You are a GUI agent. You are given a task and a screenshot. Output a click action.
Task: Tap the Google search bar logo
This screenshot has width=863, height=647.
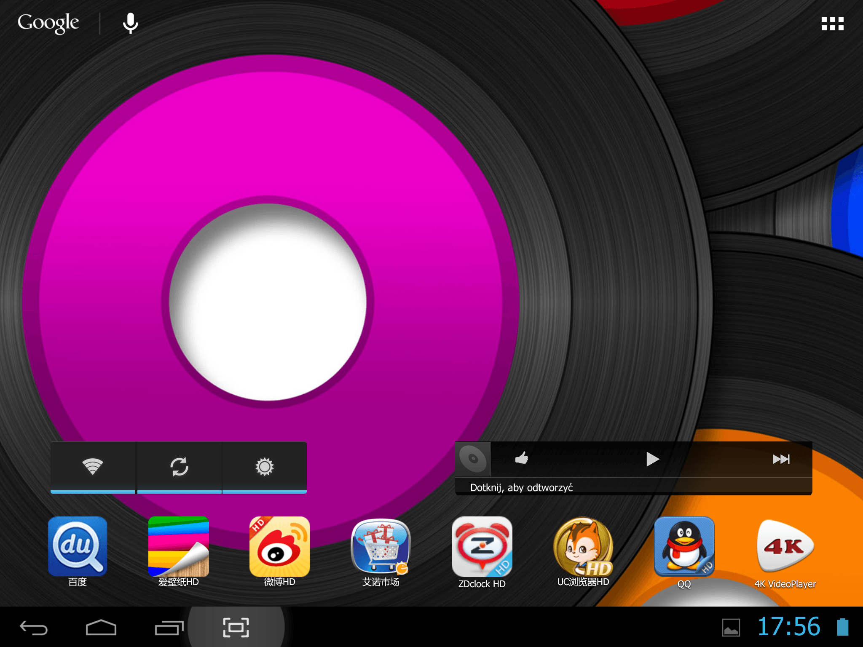coord(48,23)
